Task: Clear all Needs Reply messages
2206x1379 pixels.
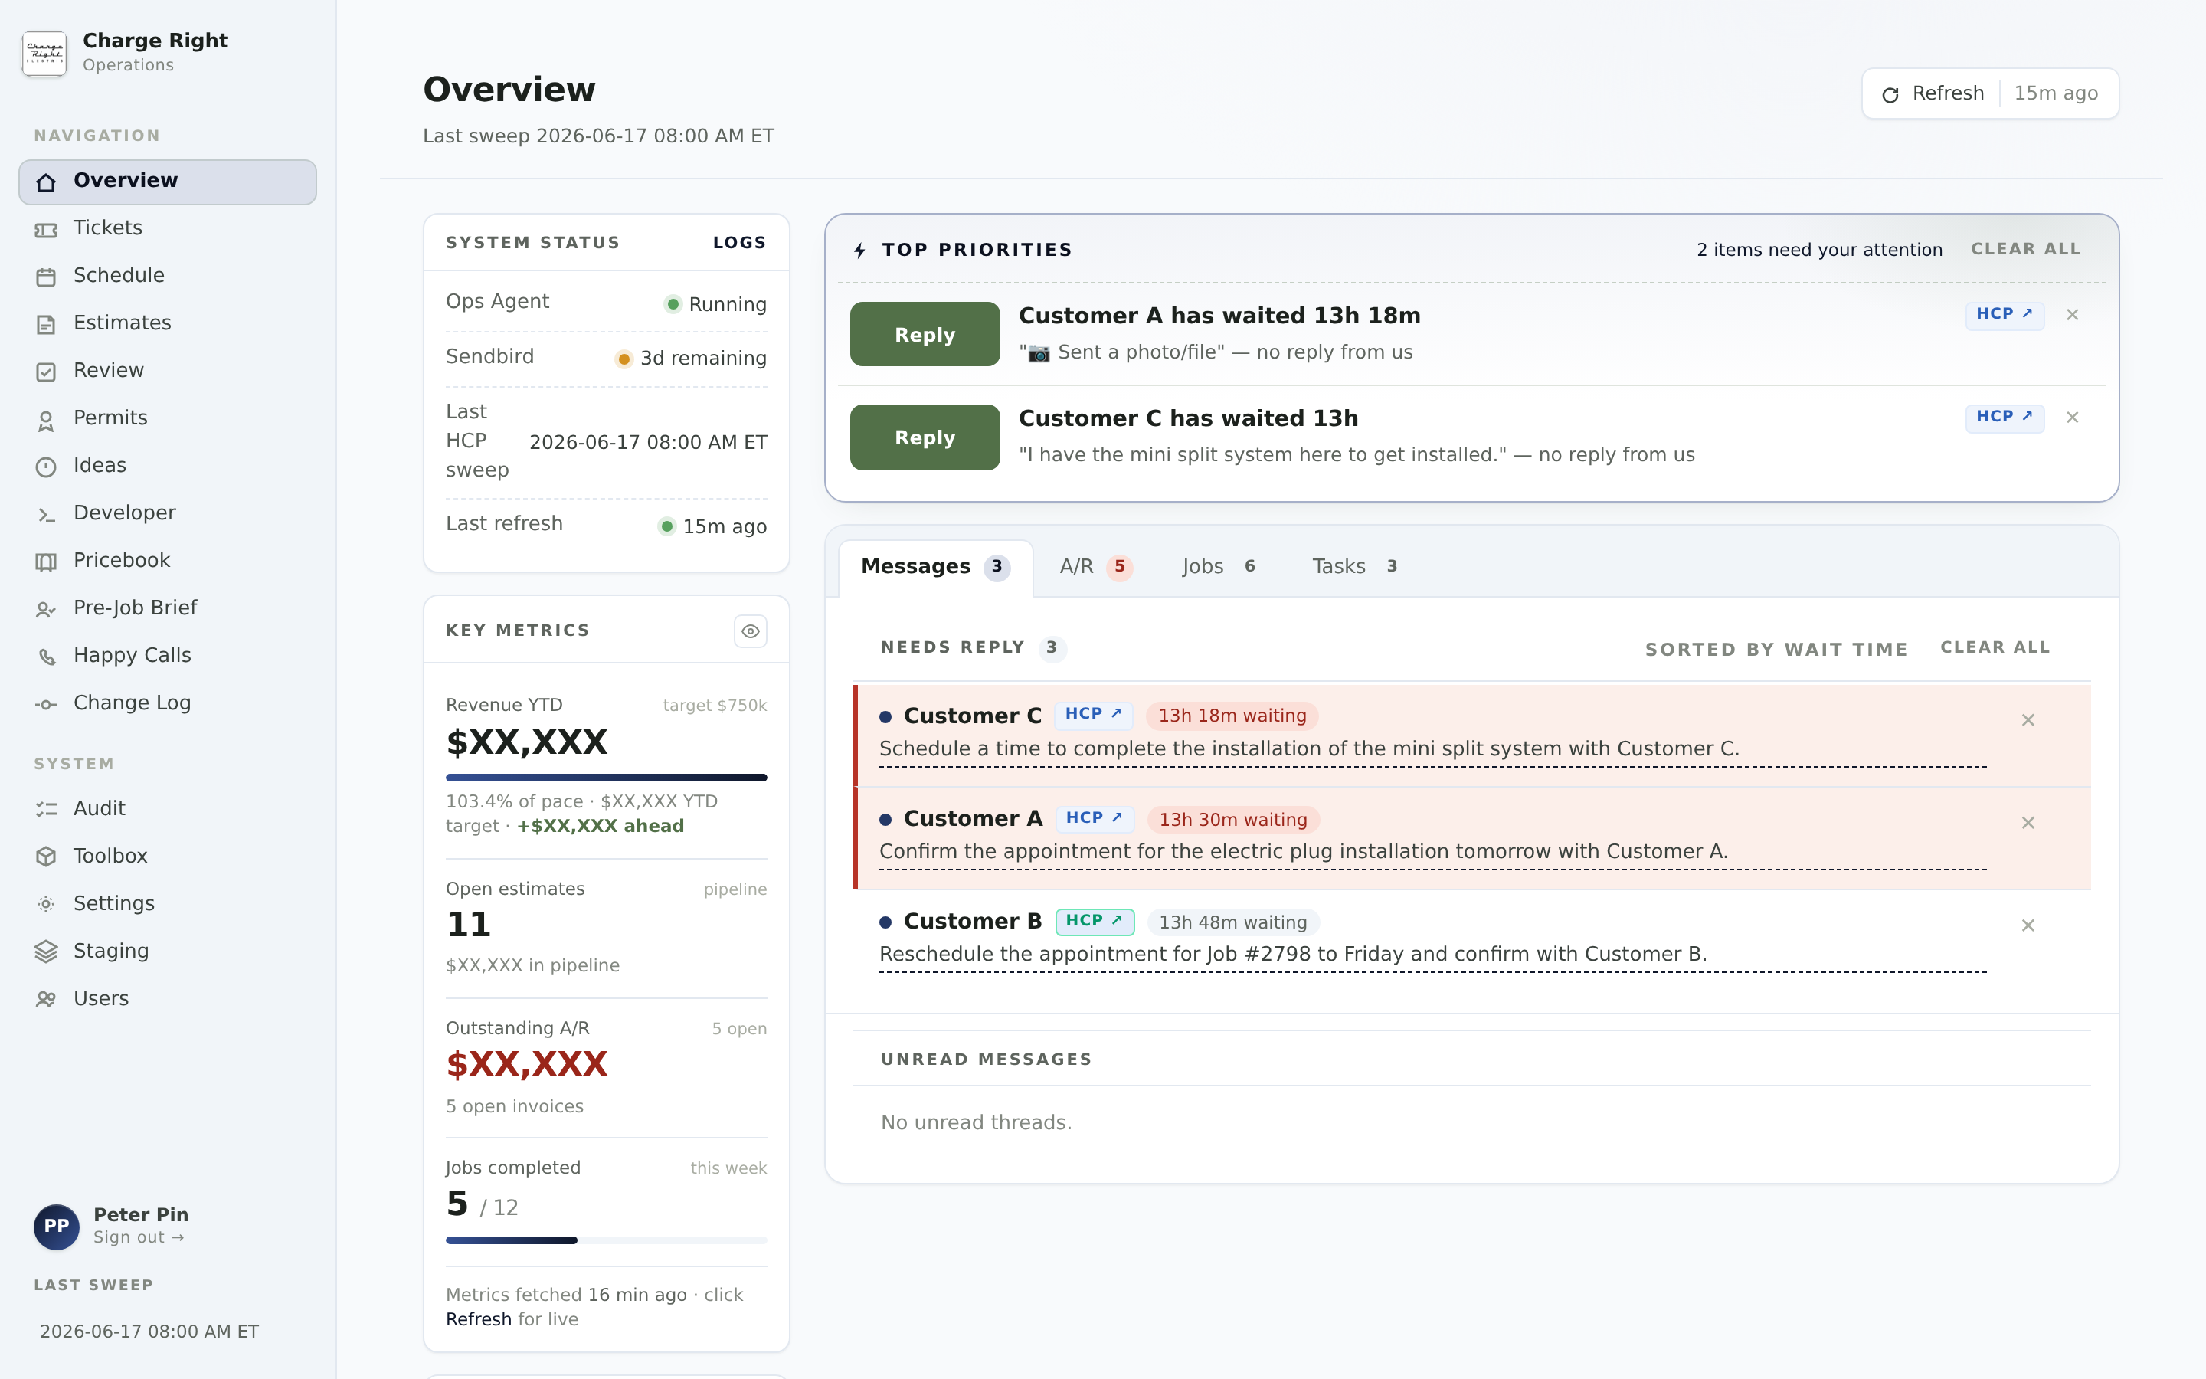Action: click(x=1995, y=647)
